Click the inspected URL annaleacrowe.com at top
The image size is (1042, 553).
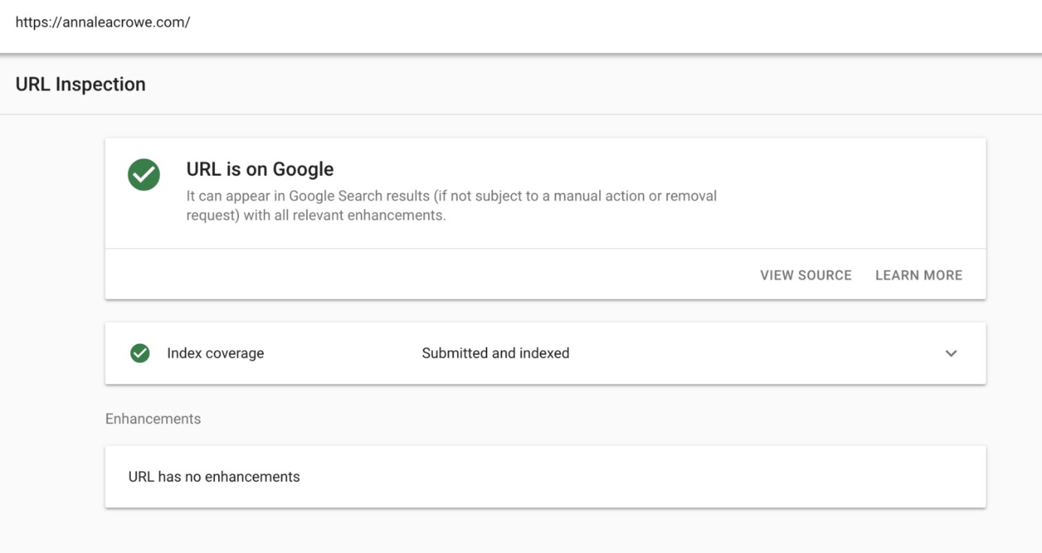[102, 22]
